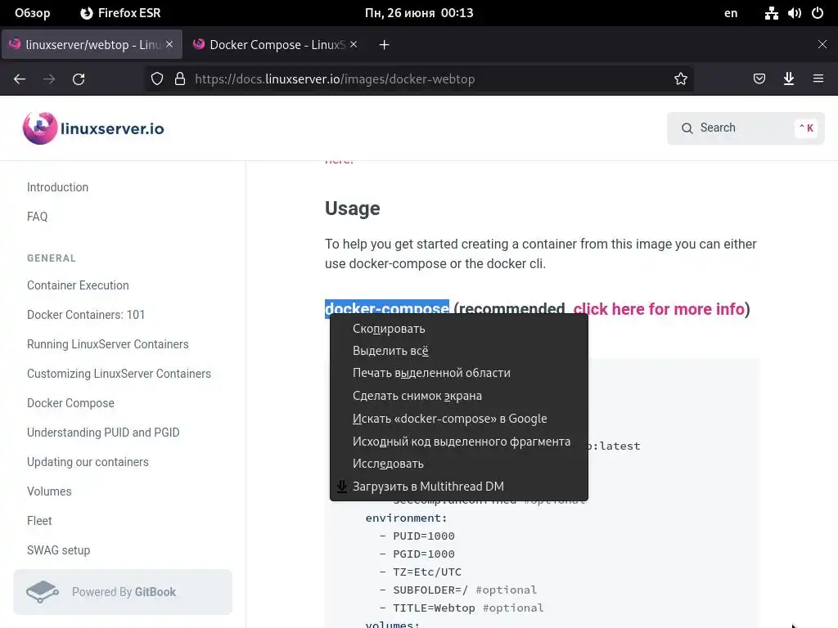Screen dimensions: 838x628
Task: Choose Загрузить в Multithread DM
Action: 428,487
